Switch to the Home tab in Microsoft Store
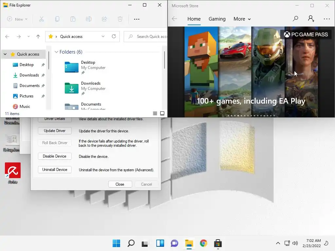Viewport: 335px width, 251px height. tap(194, 19)
